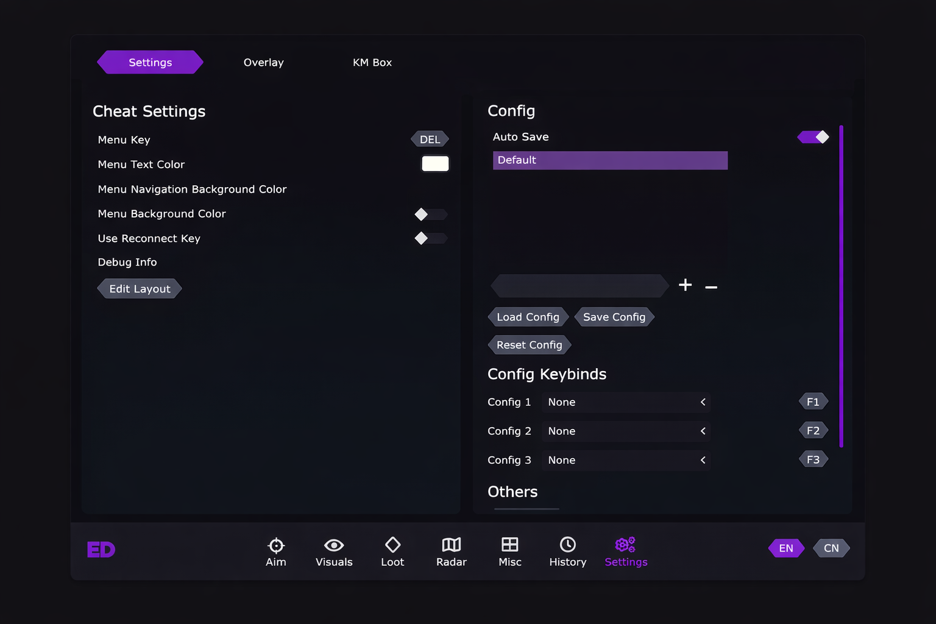This screenshot has height=624, width=936.
Task: Click the plus icon to add config
Action: 685,285
